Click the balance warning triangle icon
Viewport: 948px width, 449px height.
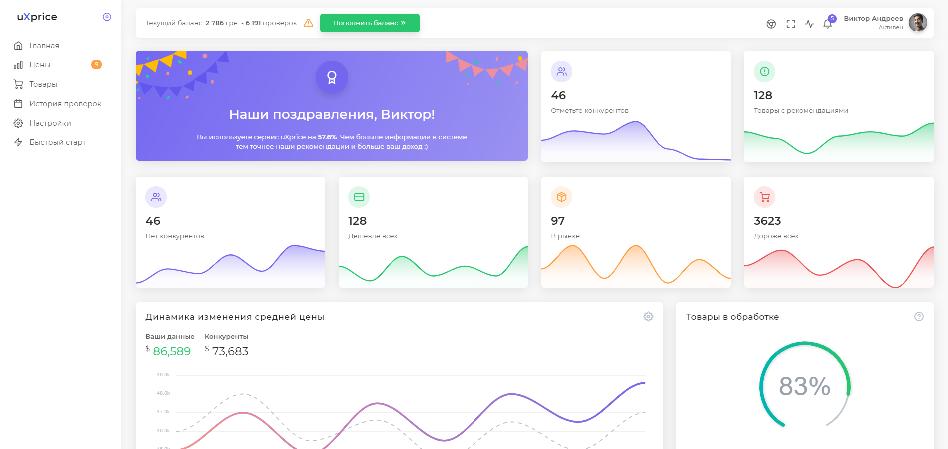click(309, 23)
